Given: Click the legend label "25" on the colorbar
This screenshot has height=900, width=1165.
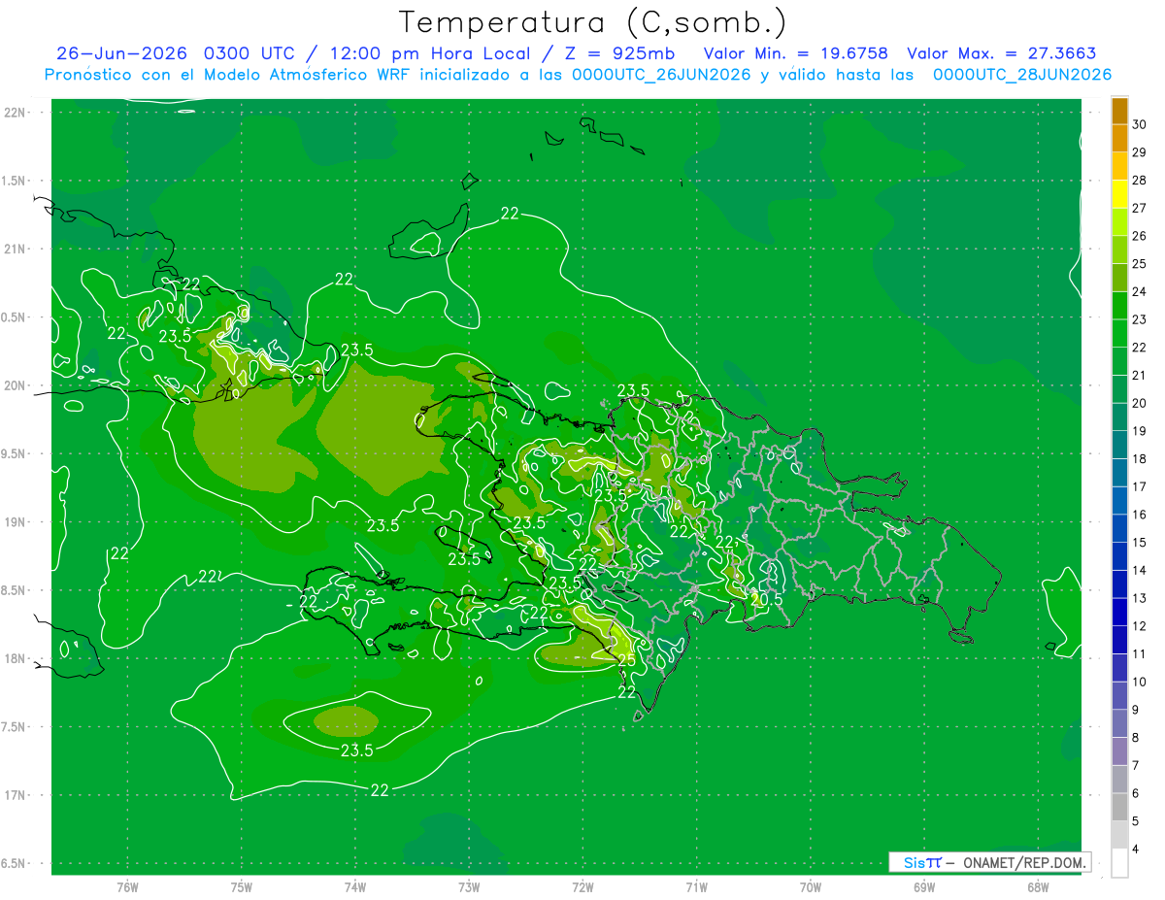Looking at the screenshot, I should click(x=1140, y=263).
